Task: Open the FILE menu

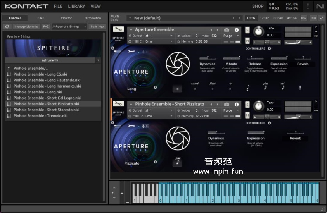Action: pos(58,6)
